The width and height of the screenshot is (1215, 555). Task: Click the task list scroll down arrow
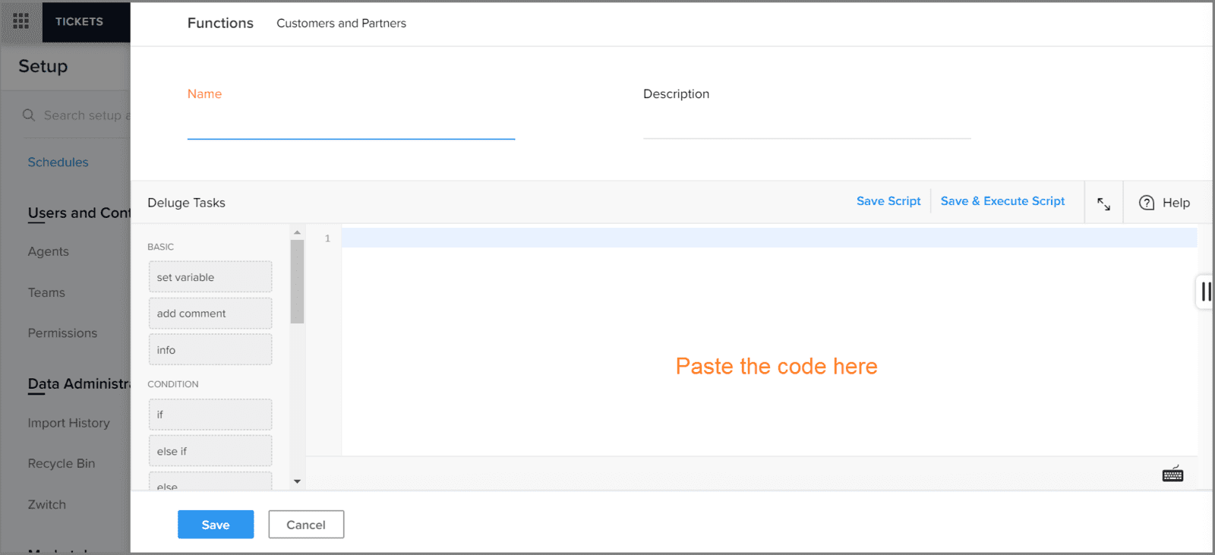tap(297, 481)
